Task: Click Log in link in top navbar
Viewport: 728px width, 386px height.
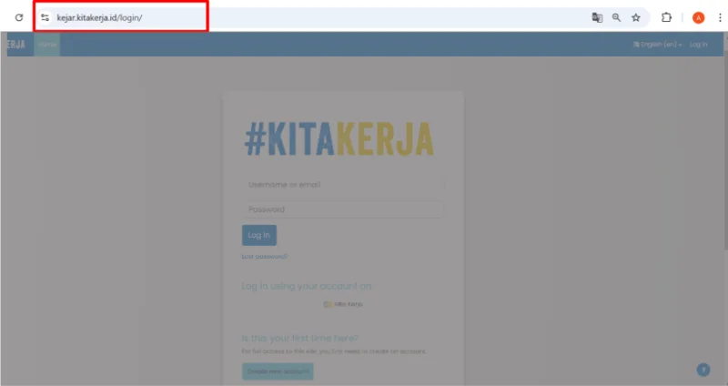Action: 698,44
